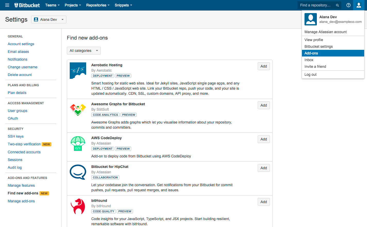
Task: Open the hamburger navigation menu
Action: coord(7,5)
